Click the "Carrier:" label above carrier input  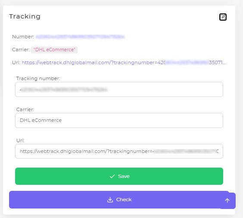pos(25,109)
